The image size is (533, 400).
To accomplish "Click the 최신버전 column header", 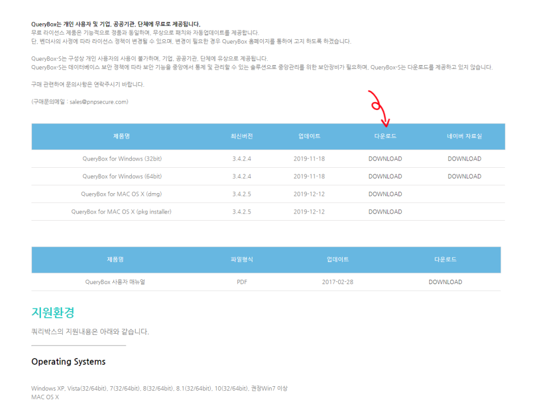I will [242, 136].
